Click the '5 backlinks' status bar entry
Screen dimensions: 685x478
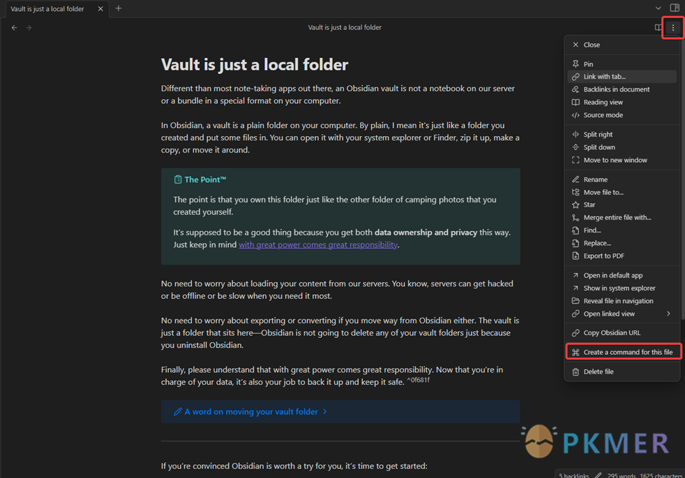pyautogui.click(x=573, y=475)
